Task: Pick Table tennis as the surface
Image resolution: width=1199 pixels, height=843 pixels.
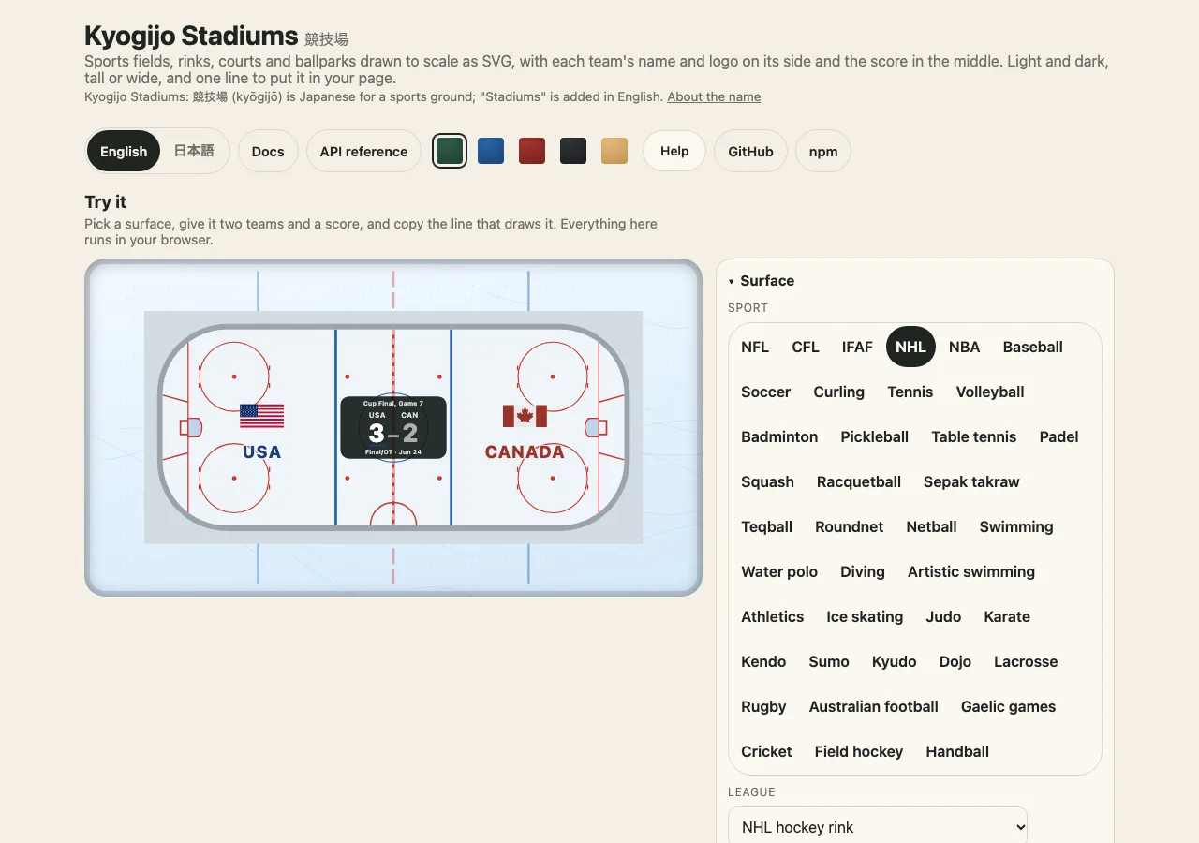Action: 974,436
